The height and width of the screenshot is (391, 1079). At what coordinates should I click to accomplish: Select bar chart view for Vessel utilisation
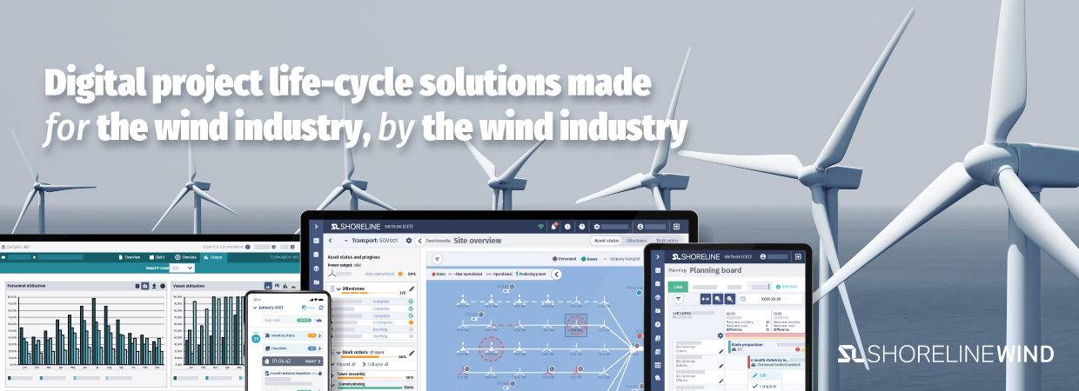[268, 286]
